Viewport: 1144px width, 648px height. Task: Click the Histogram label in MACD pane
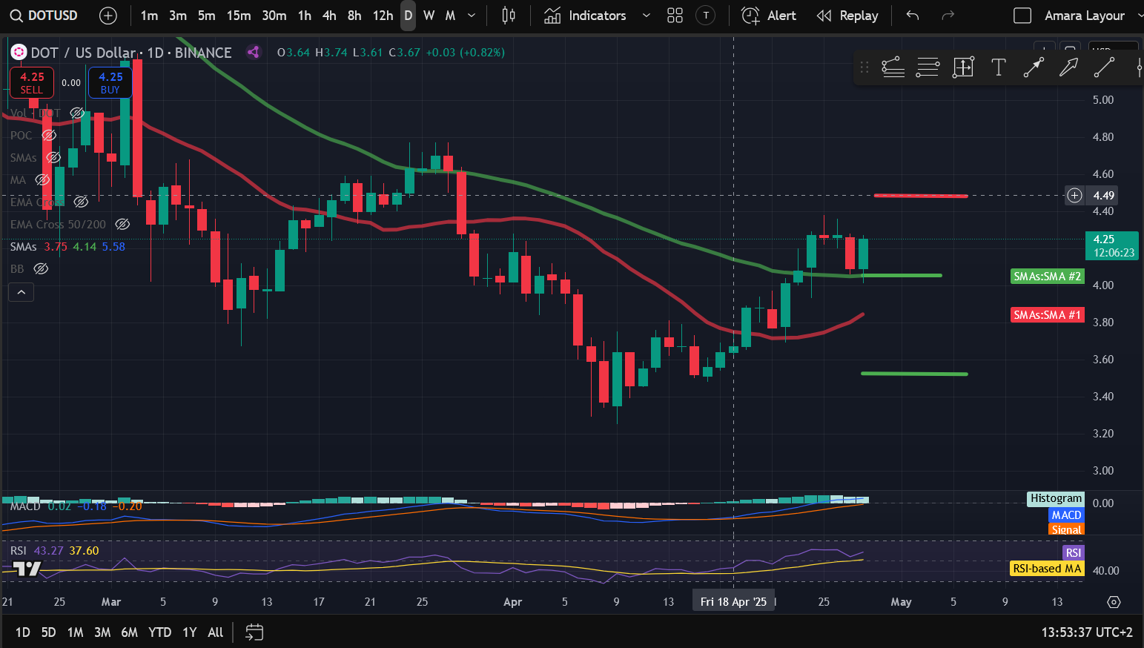click(1056, 499)
